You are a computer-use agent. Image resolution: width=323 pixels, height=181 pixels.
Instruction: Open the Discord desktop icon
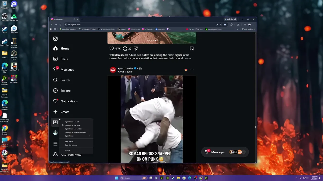[14, 5]
